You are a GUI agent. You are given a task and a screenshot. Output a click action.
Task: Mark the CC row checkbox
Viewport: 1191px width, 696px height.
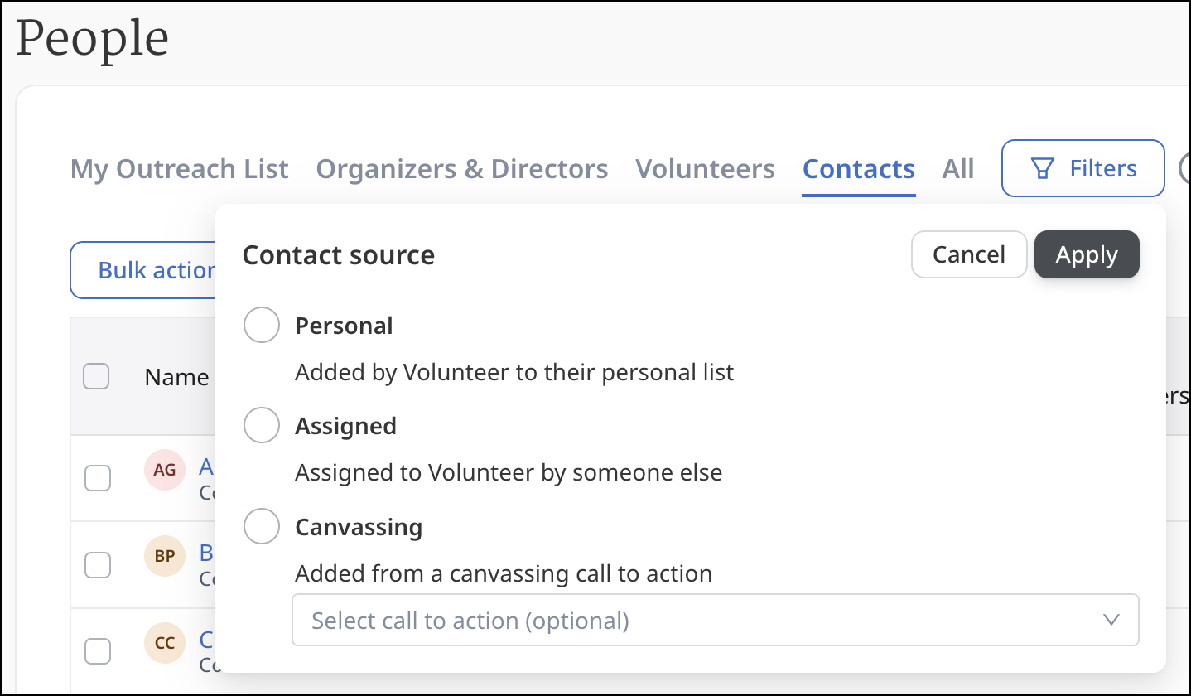[98, 651]
